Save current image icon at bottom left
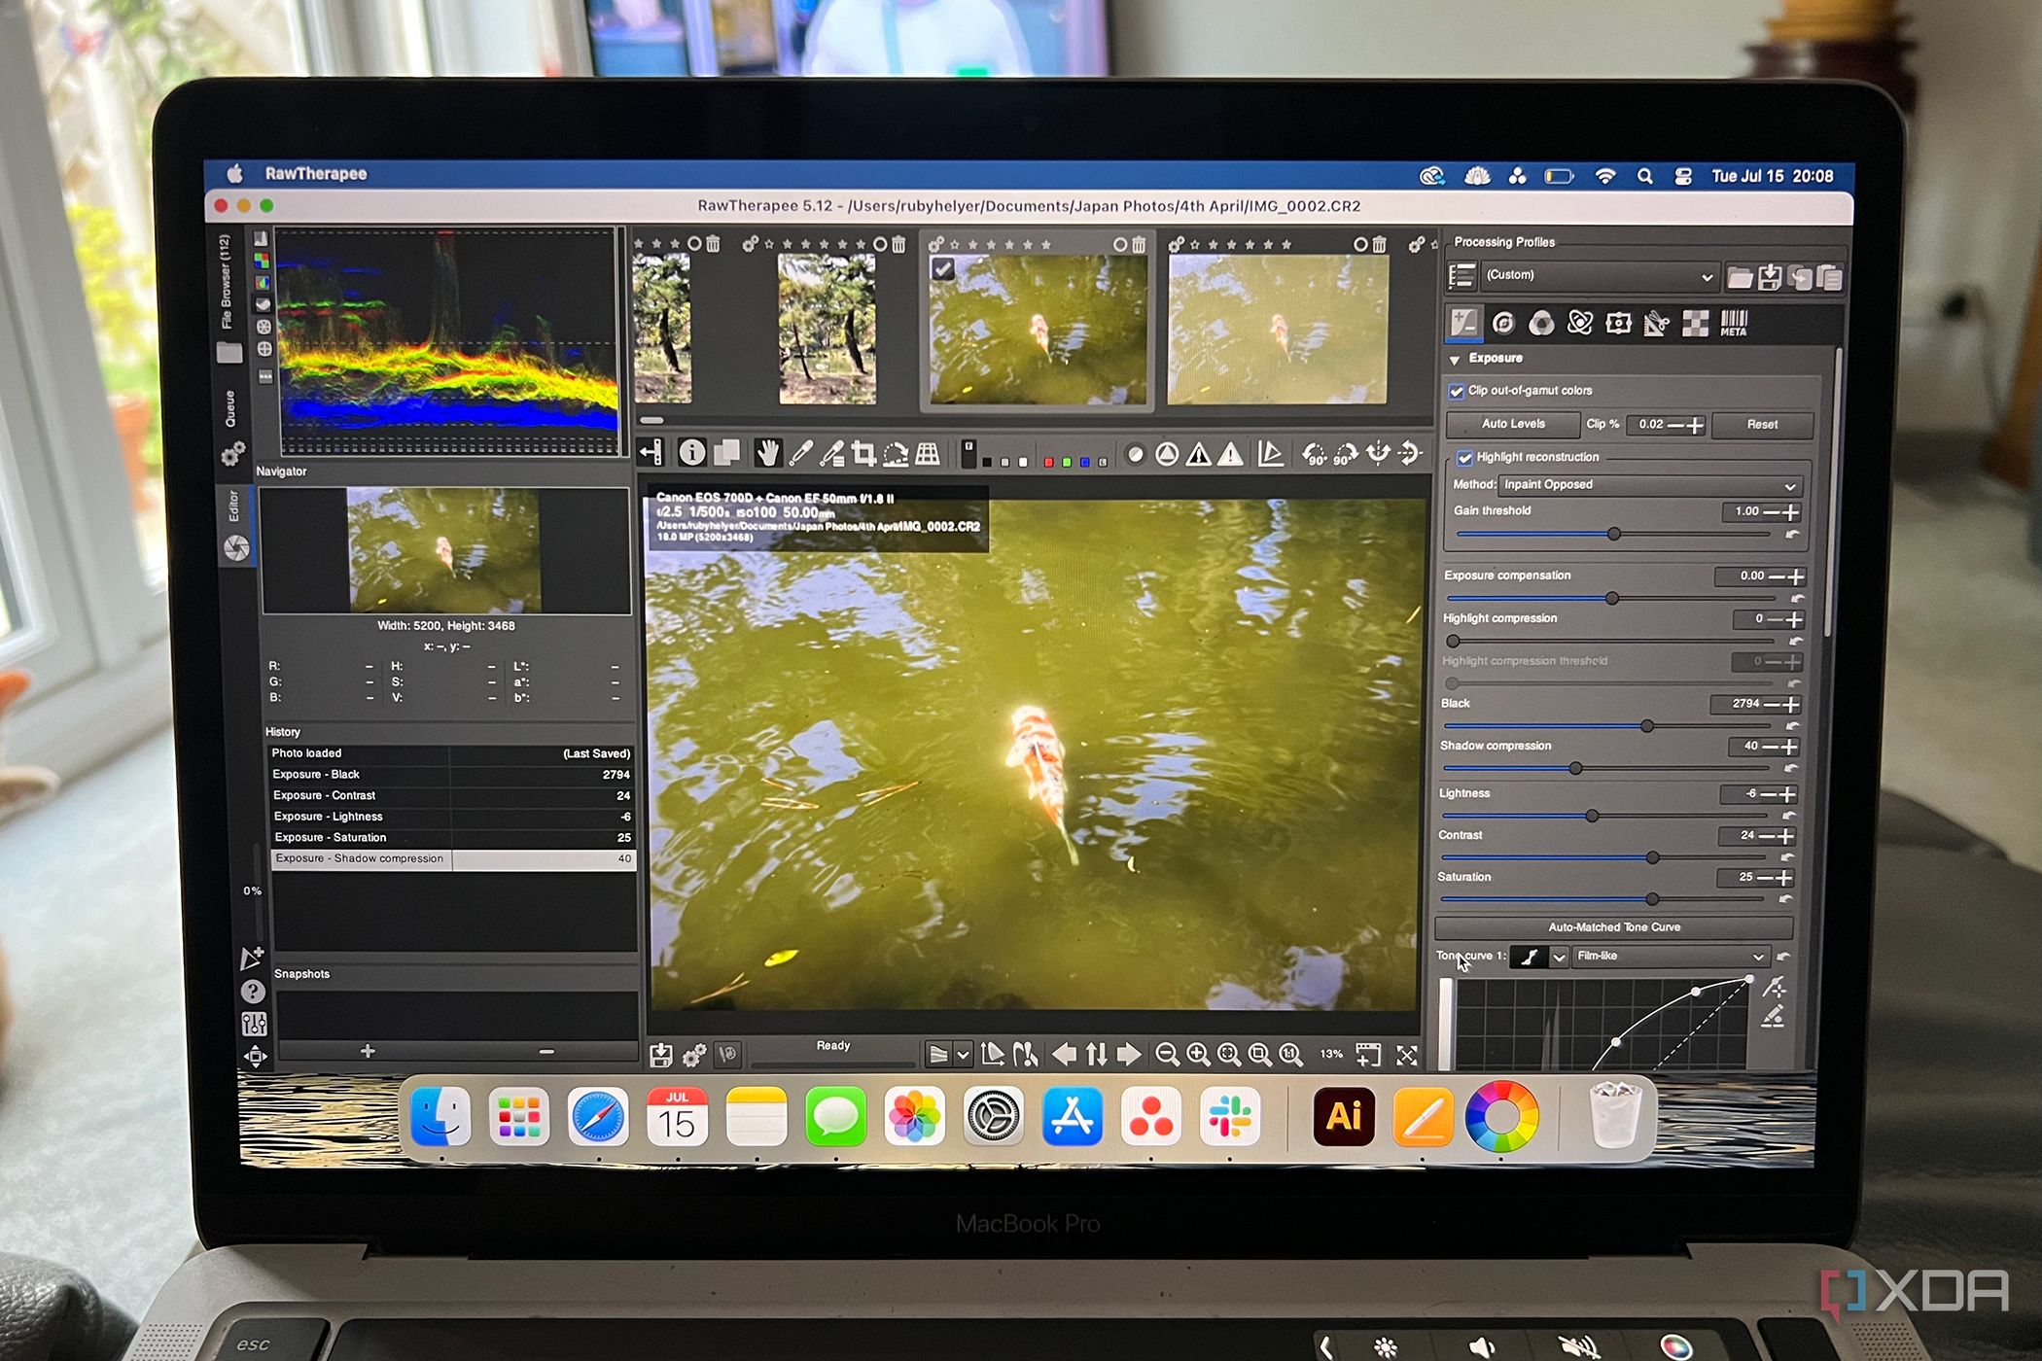2042x1361 pixels. point(661,1056)
